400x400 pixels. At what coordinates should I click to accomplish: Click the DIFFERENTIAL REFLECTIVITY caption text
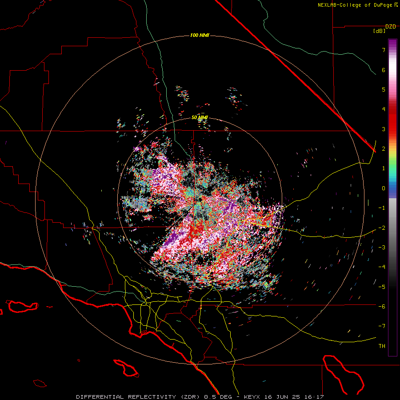click(x=126, y=397)
